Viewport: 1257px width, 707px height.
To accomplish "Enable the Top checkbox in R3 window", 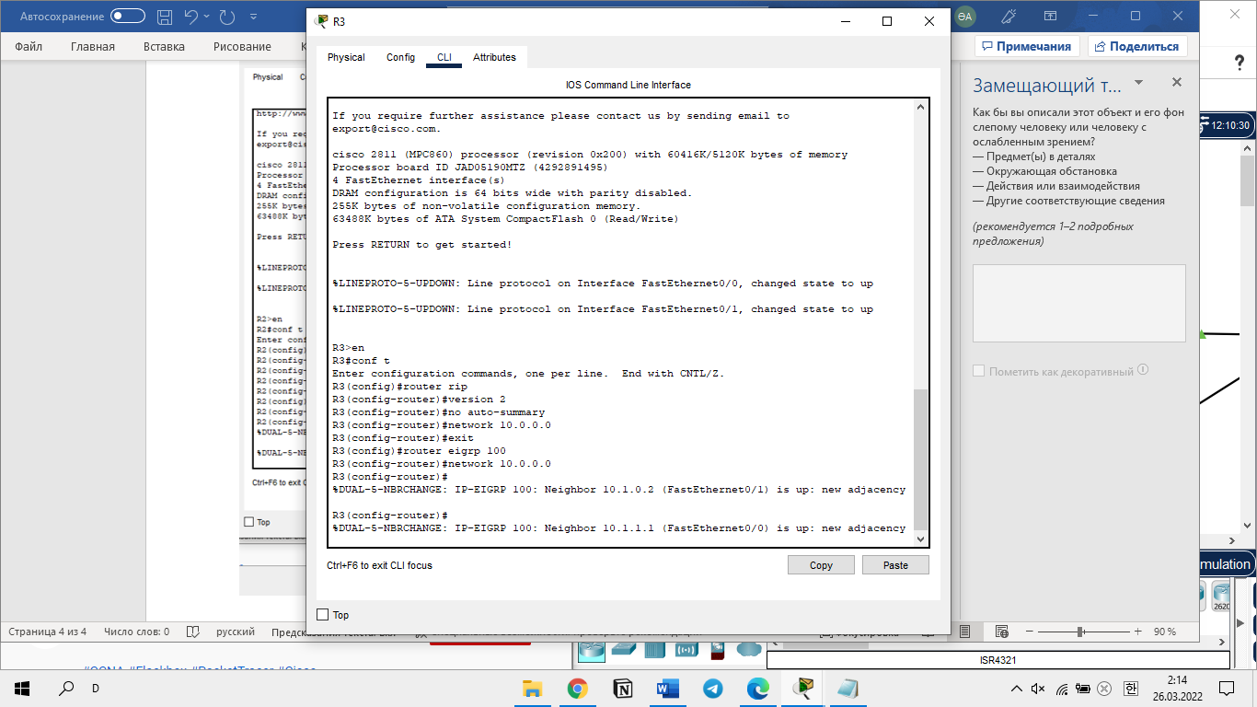I will click(x=323, y=615).
